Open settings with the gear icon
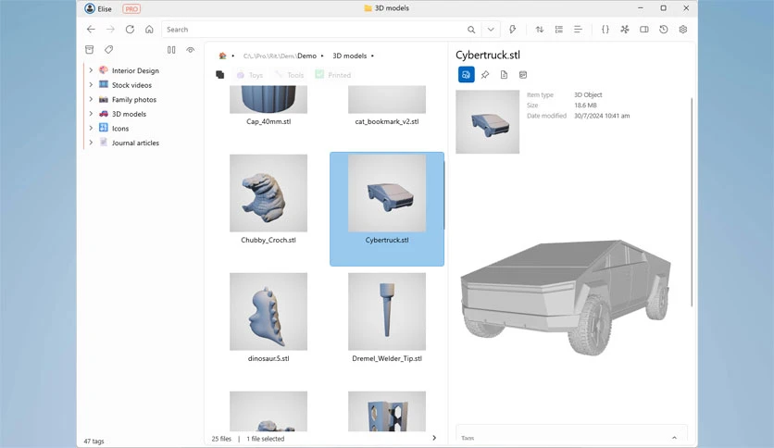This screenshot has height=448, width=774. point(683,30)
